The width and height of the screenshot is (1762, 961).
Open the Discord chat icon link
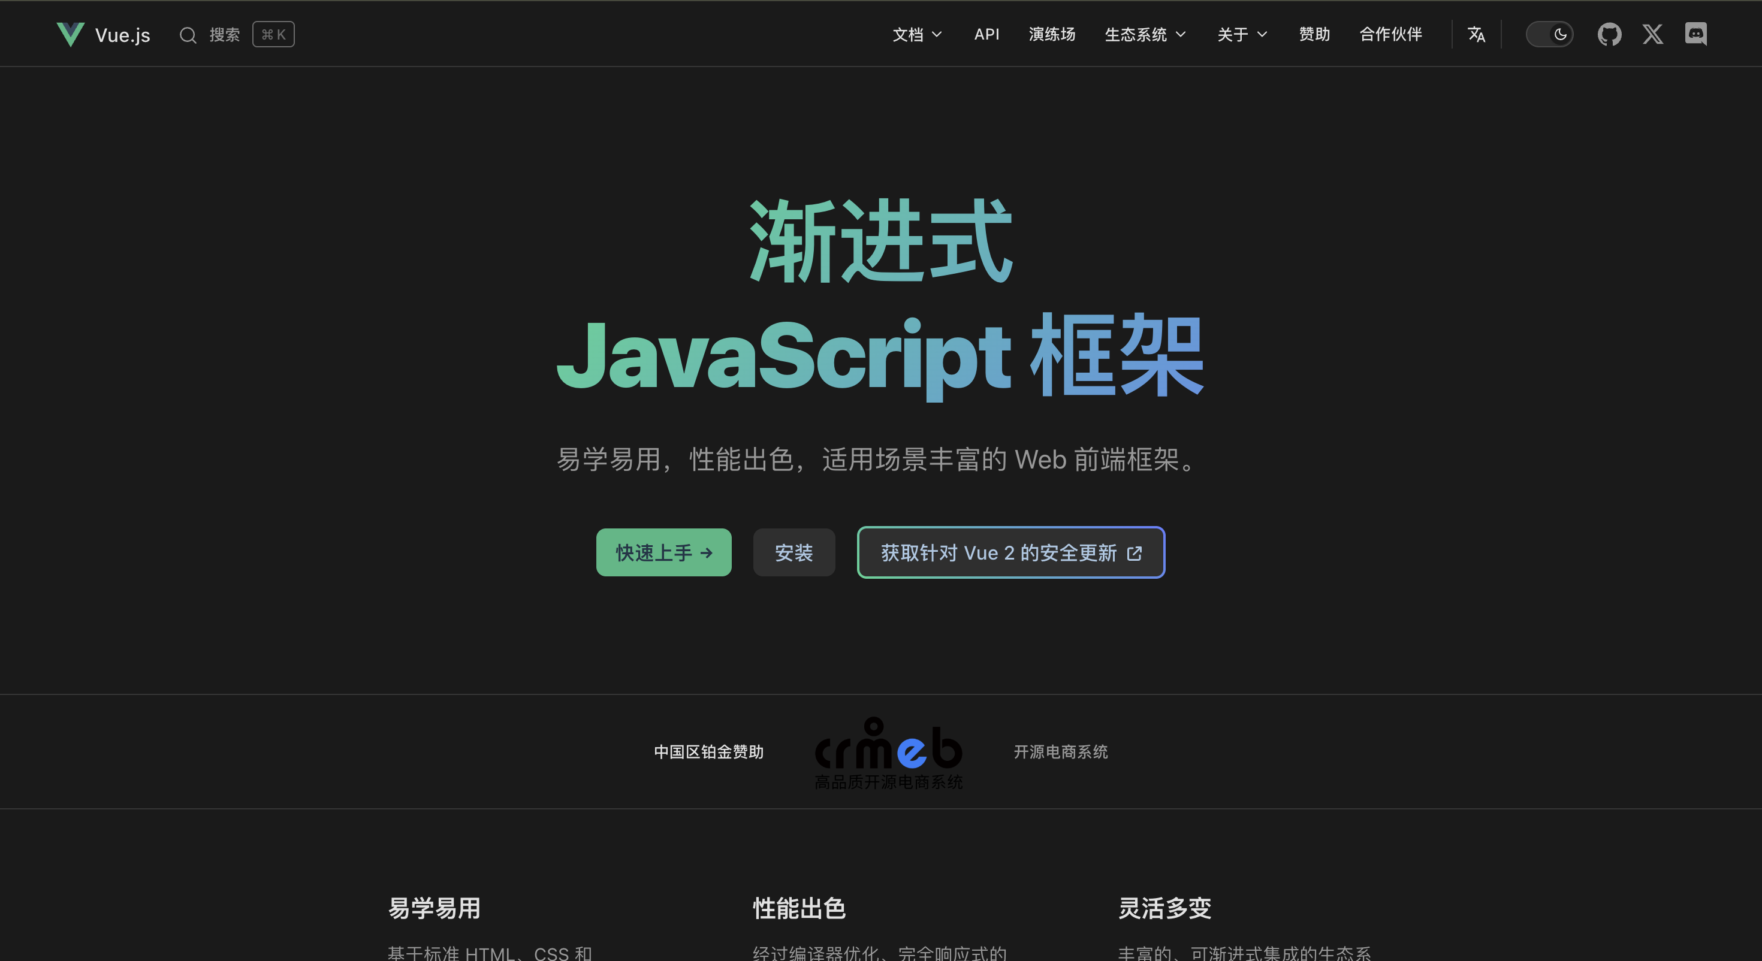[x=1695, y=34]
